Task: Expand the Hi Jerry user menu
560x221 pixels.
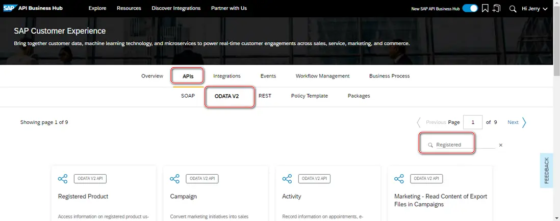Action: 534,9
